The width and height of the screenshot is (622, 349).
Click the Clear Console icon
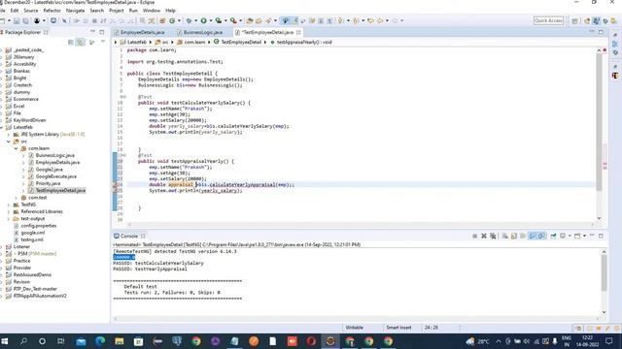coord(504,236)
